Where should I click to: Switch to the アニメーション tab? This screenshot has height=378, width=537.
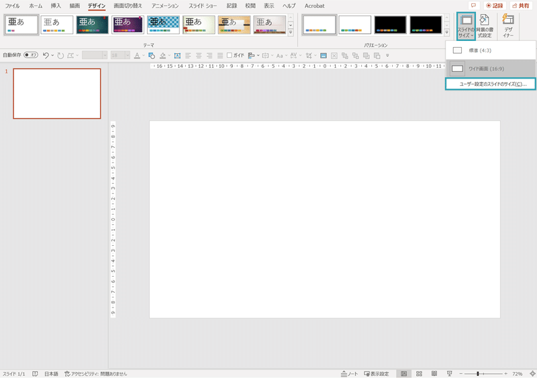coord(165,6)
